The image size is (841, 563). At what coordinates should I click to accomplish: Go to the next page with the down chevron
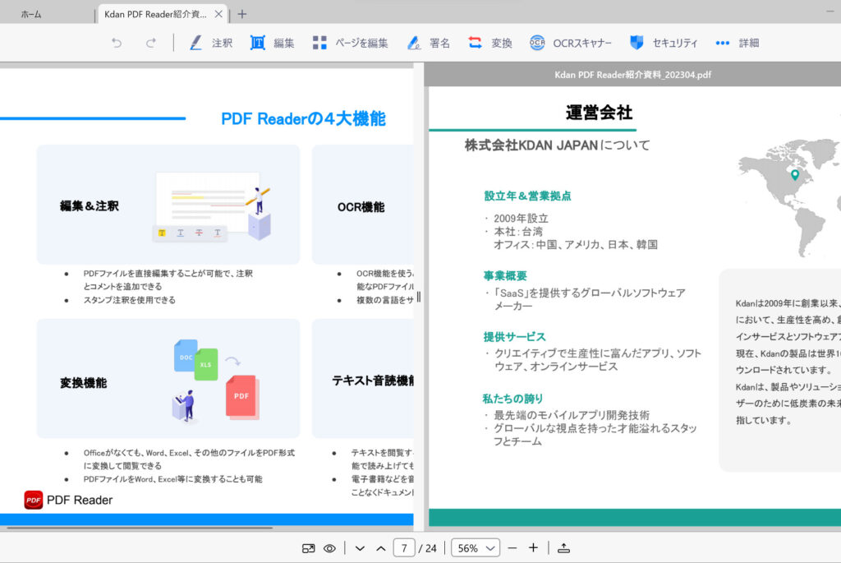[x=360, y=548]
